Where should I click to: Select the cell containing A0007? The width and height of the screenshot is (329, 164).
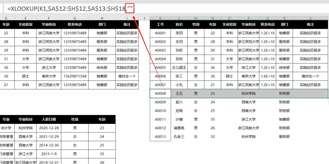tap(160, 85)
